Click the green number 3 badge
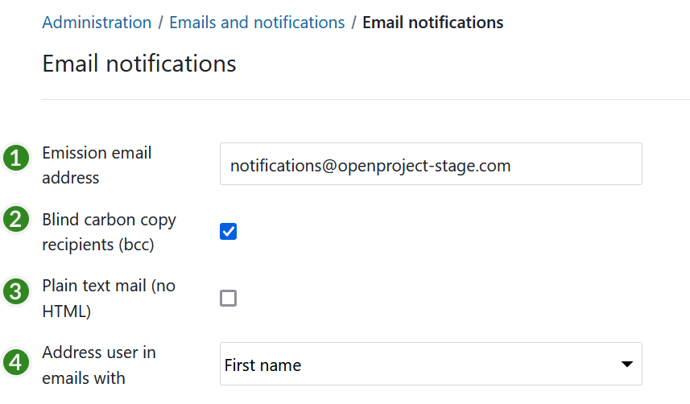The height and width of the screenshot is (404, 690). 15,291
